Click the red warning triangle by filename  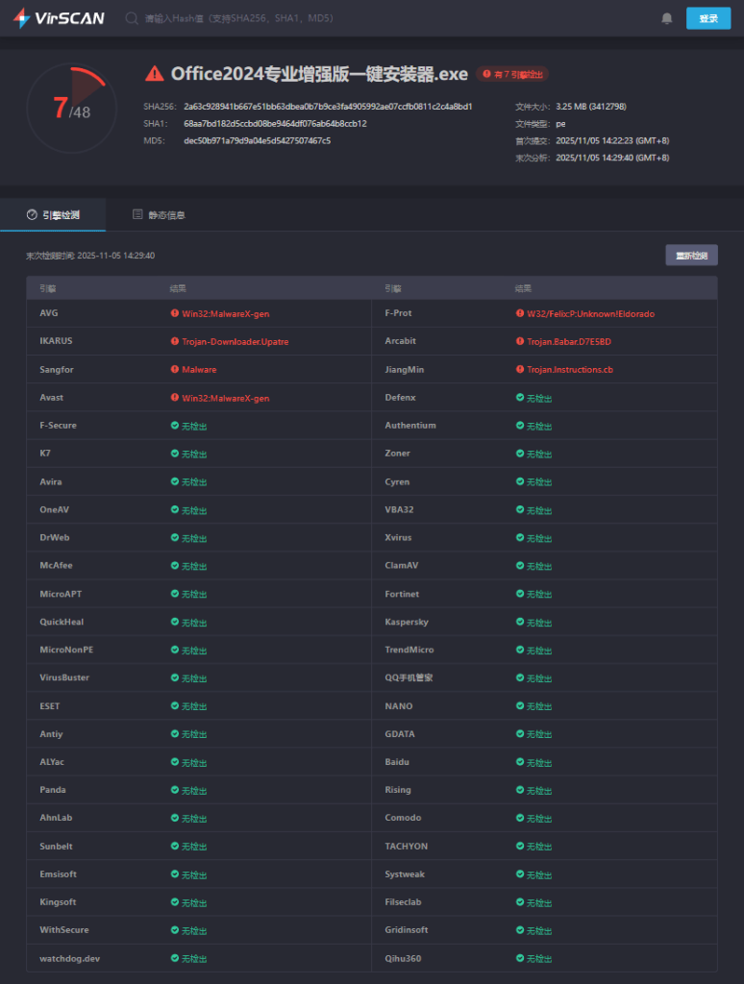154,74
